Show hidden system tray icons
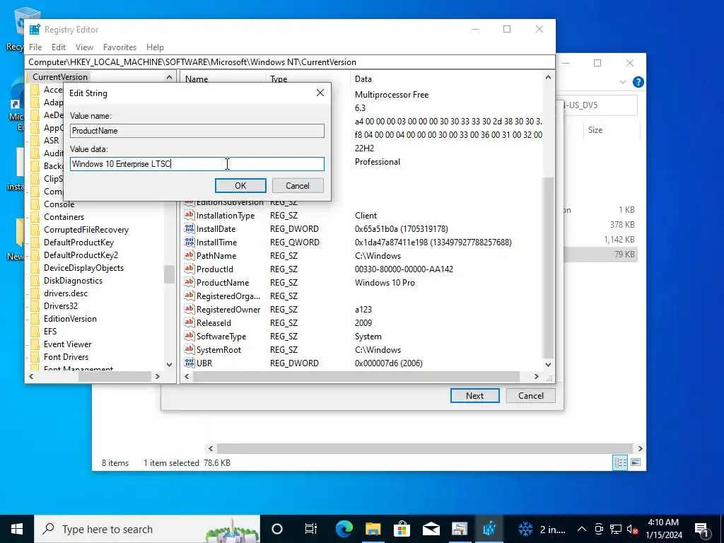724x543 pixels. coord(582,529)
